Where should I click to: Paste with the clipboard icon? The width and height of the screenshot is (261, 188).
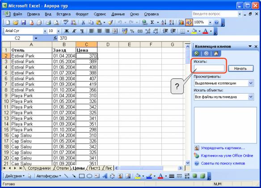pyautogui.click(x=99, y=22)
